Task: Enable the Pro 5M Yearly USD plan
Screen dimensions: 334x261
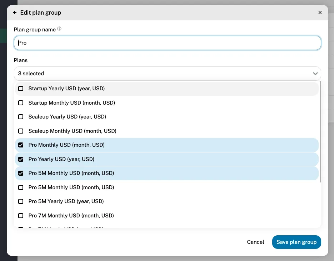Action: click(x=21, y=201)
